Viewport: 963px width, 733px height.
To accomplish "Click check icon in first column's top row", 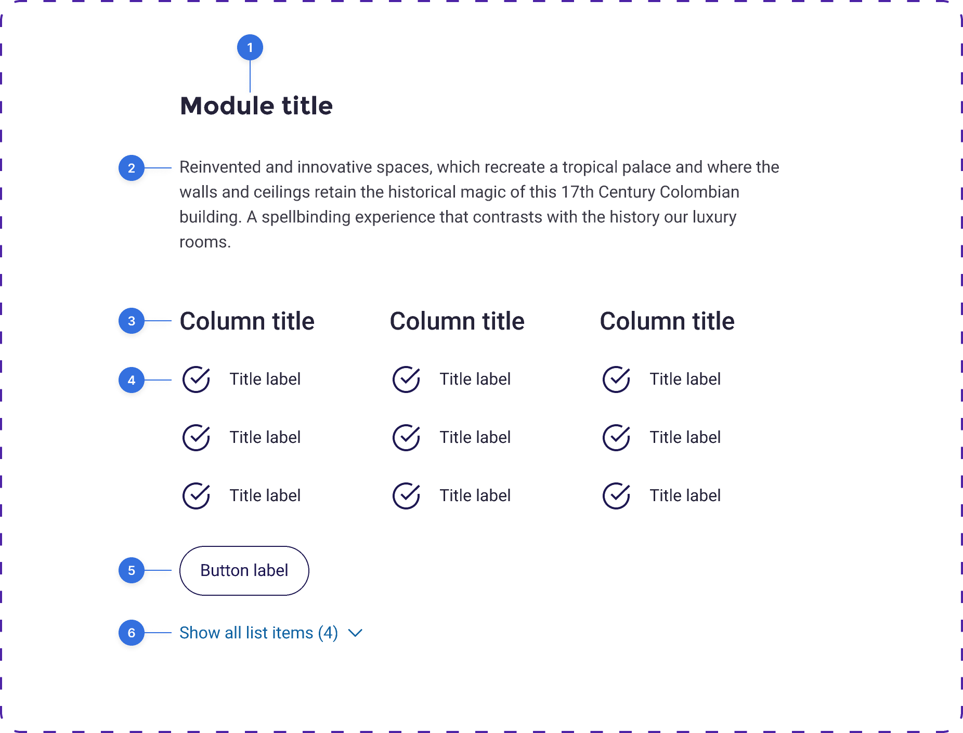I will pos(196,379).
